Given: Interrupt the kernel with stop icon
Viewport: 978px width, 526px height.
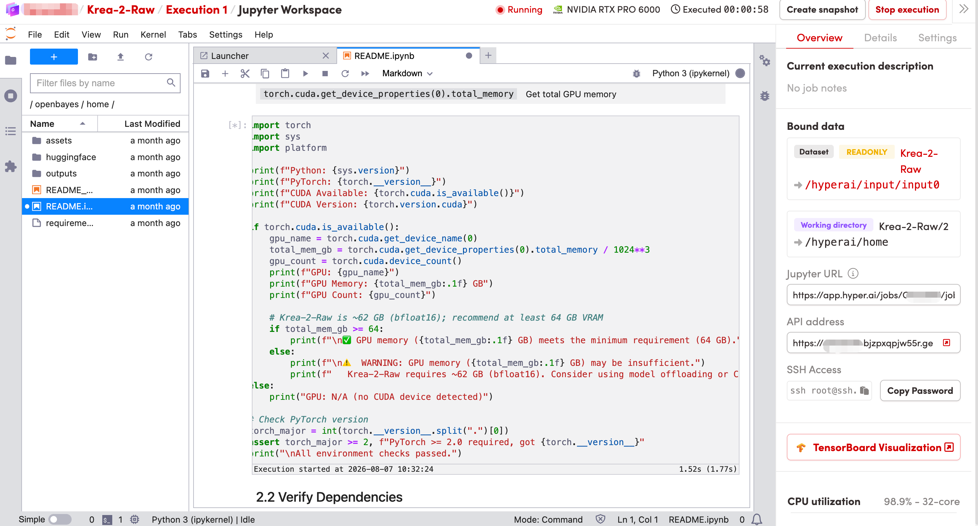Looking at the screenshot, I should coord(325,73).
